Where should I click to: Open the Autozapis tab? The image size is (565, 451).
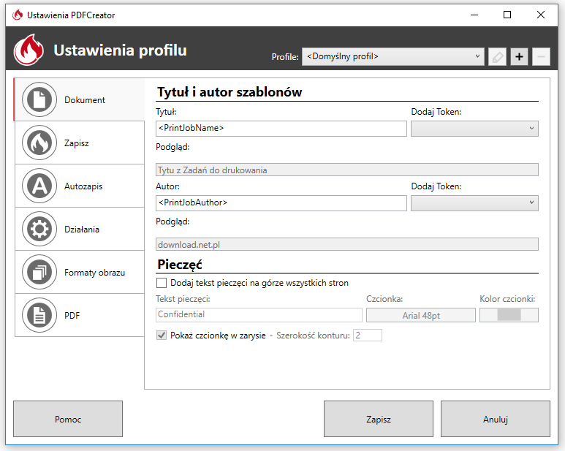click(x=79, y=186)
